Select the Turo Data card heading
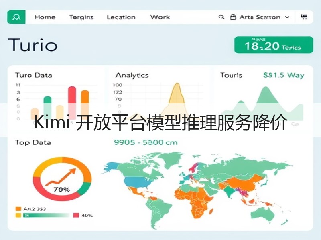The height and width of the screenshot is (240, 321). [34, 75]
